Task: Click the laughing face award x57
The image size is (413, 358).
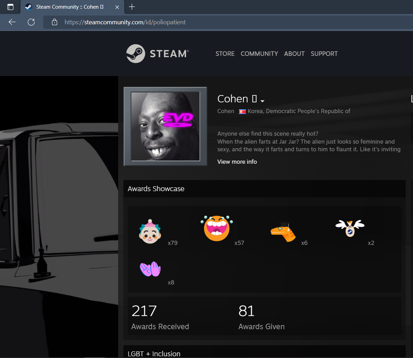Action: tap(217, 228)
